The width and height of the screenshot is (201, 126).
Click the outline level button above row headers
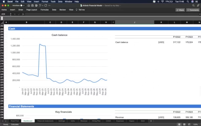pos(2,18)
